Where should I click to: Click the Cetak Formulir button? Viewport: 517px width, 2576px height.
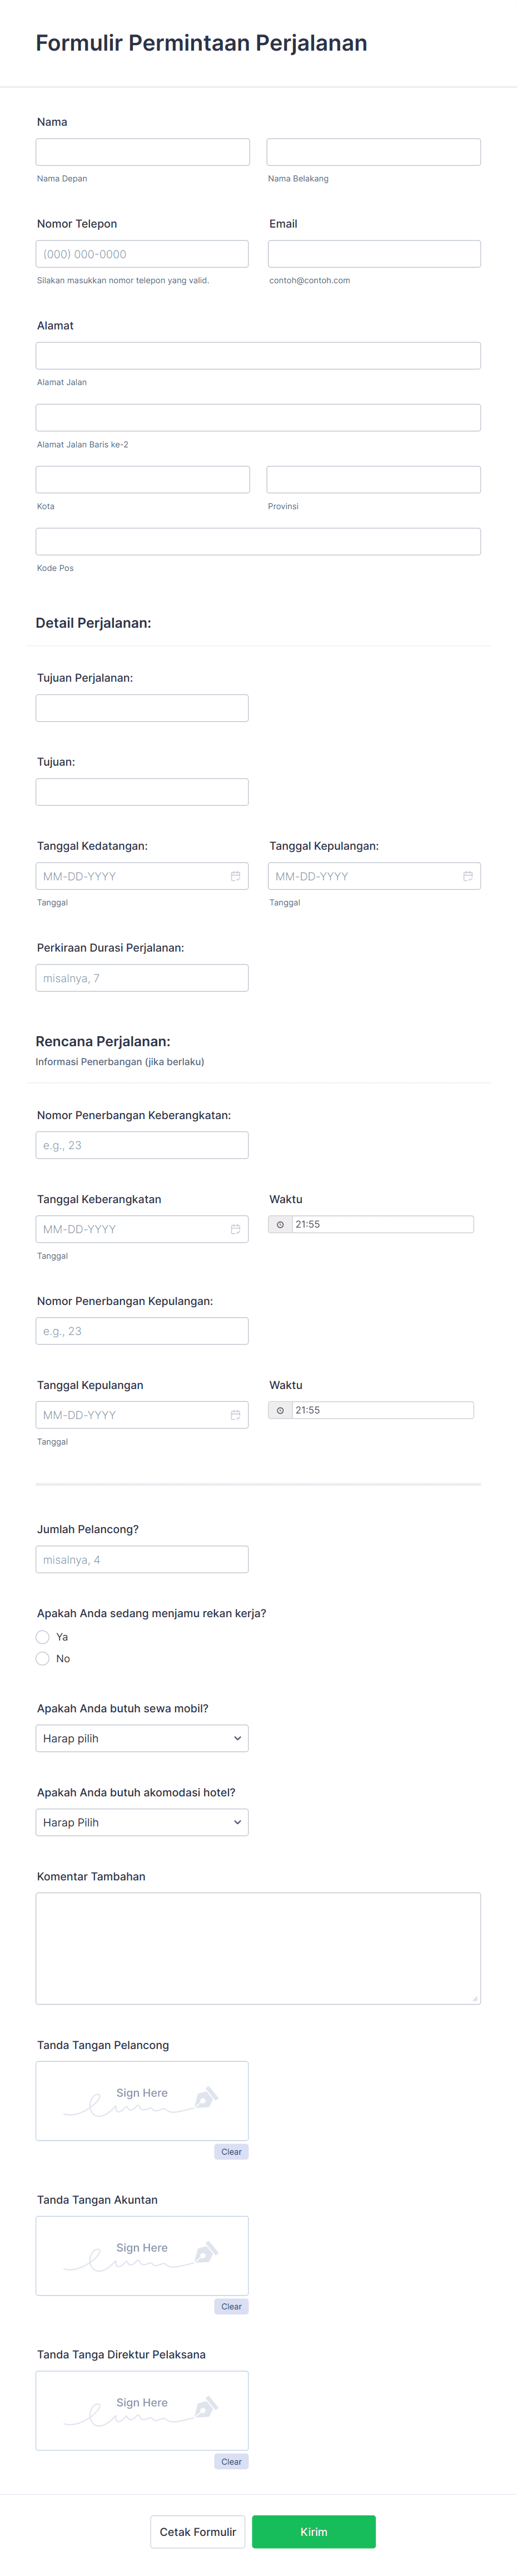[197, 2532]
